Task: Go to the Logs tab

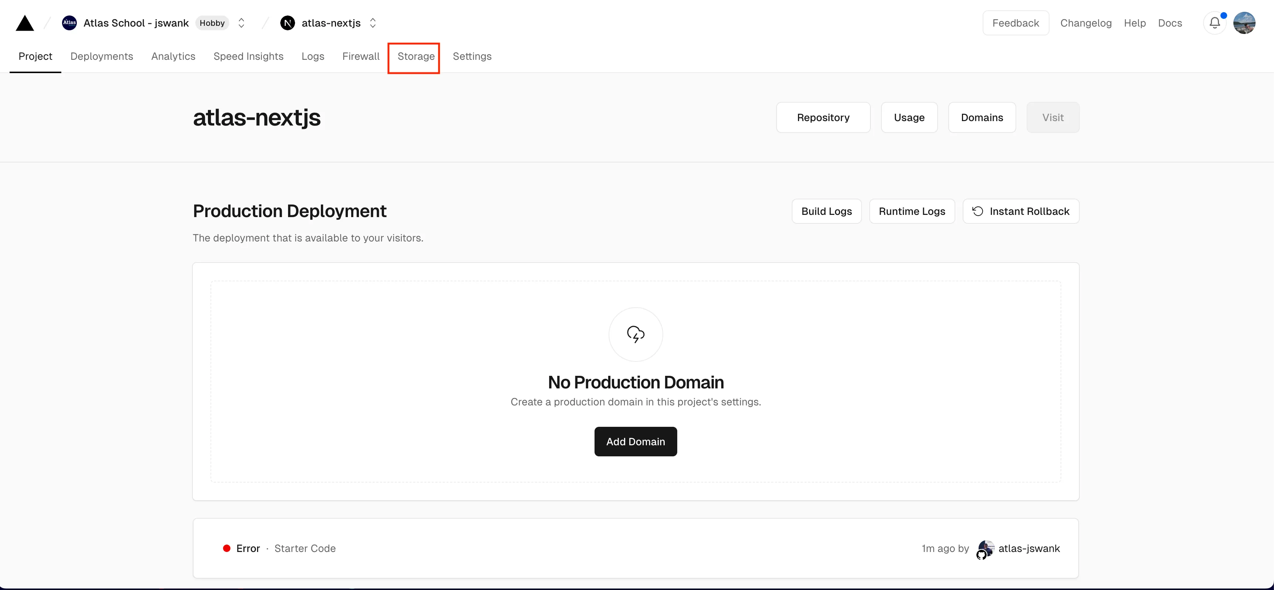Action: (313, 56)
